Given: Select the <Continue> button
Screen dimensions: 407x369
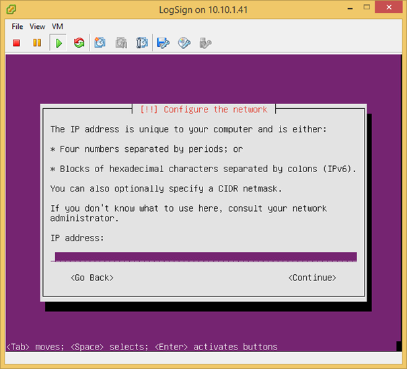Looking at the screenshot, I should [x=312, y=278].
